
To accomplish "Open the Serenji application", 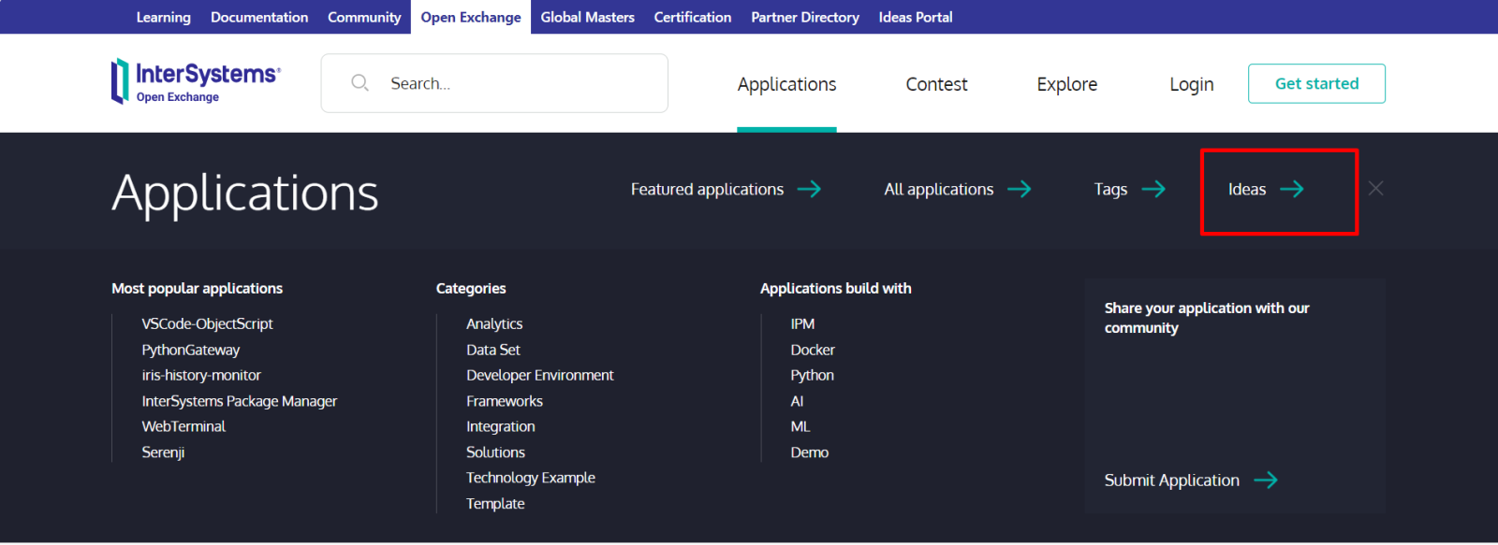I will tap(163, 452).
